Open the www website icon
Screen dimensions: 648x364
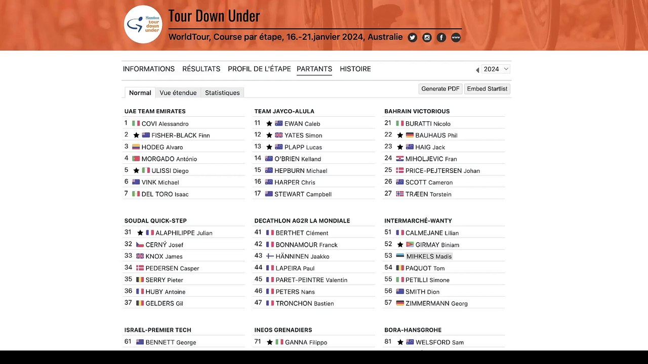[456, 37]
